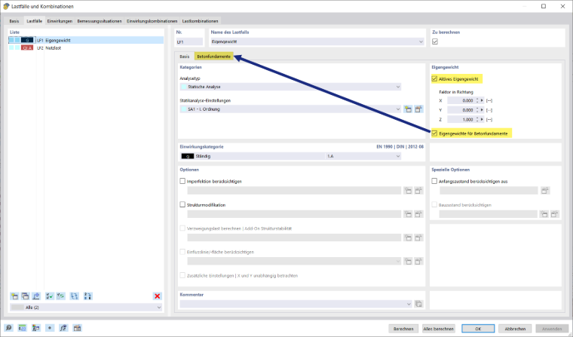Check Anfangszustand berücksichtigen aus
Screen dimensions: 573x337
(434, 181)
